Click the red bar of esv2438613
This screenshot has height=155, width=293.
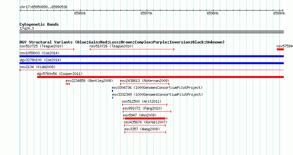(x=145, y=84)
